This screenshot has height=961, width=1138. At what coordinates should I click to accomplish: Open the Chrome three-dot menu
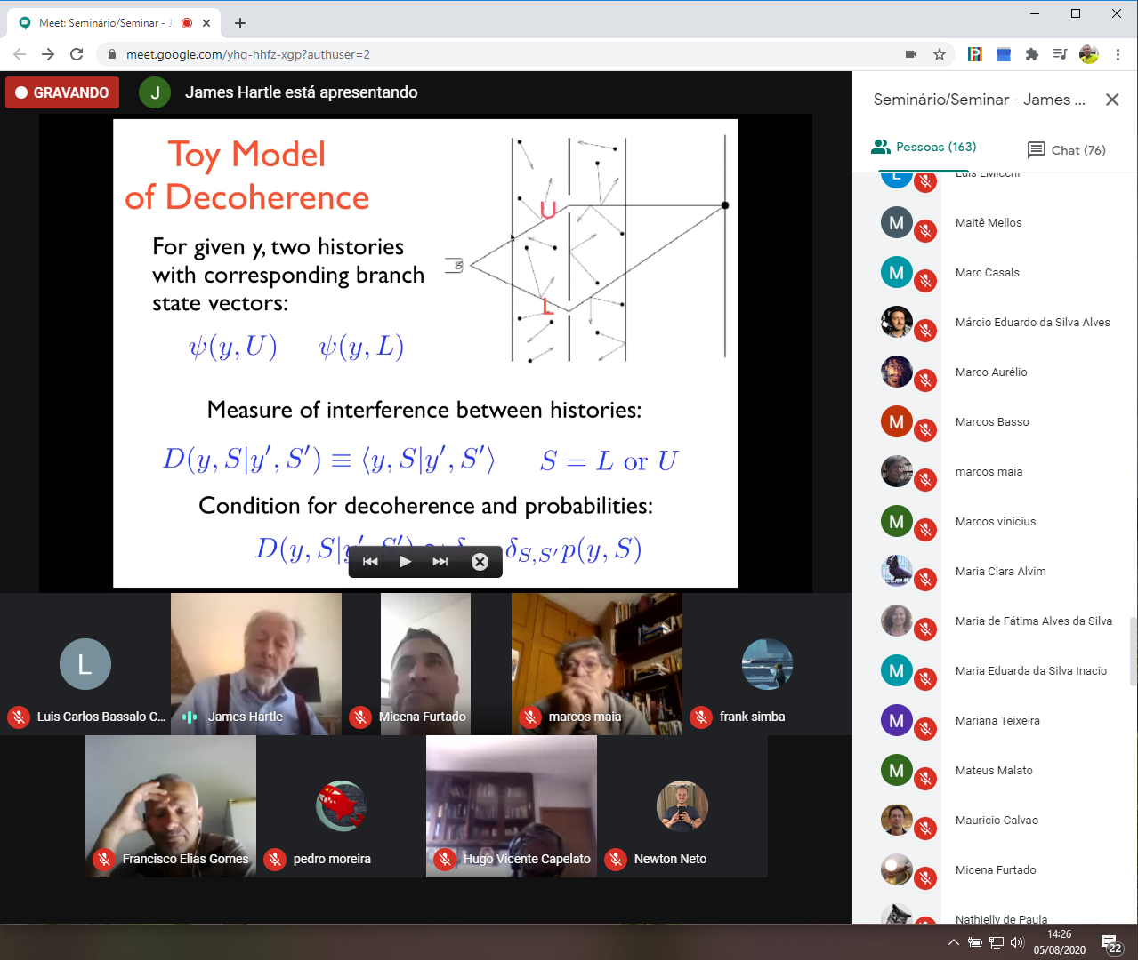[x=1118, y=54]
